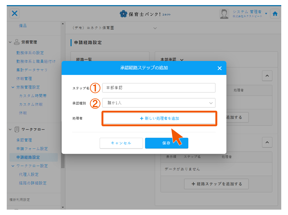288x215 pixels.
Task: Collapse the 労務管理設定 tree section
Action: (x=13, y=87)
